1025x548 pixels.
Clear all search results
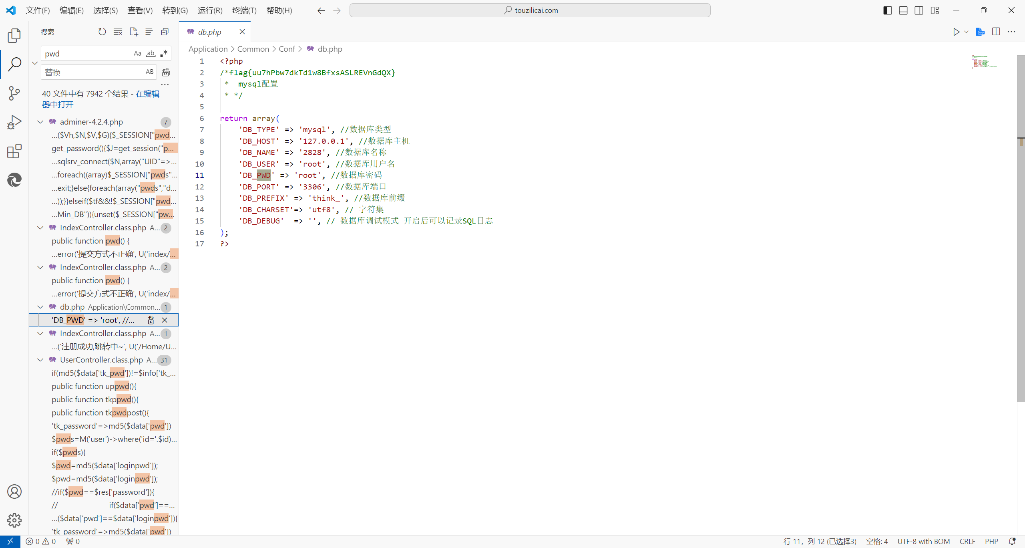(x=118, y=32)
